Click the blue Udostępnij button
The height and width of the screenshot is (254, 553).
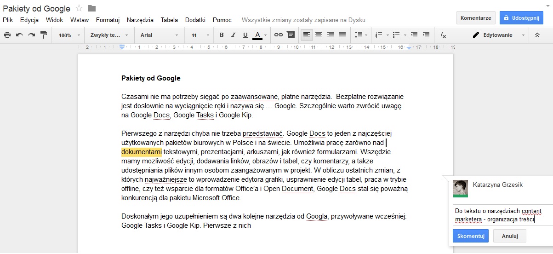coord(521,18)
